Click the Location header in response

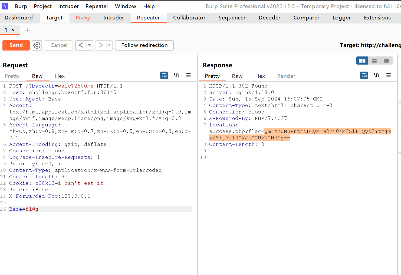pos(223,125)
